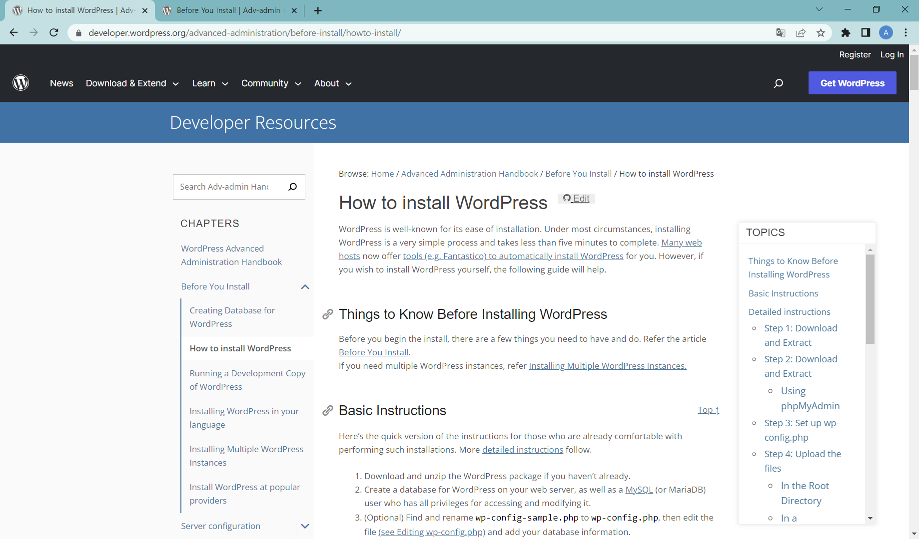Click the Get WordPress button
Image resolution: width=919 pixels, height=539 pixels.
pyautogui.click(x=852, y=83)
